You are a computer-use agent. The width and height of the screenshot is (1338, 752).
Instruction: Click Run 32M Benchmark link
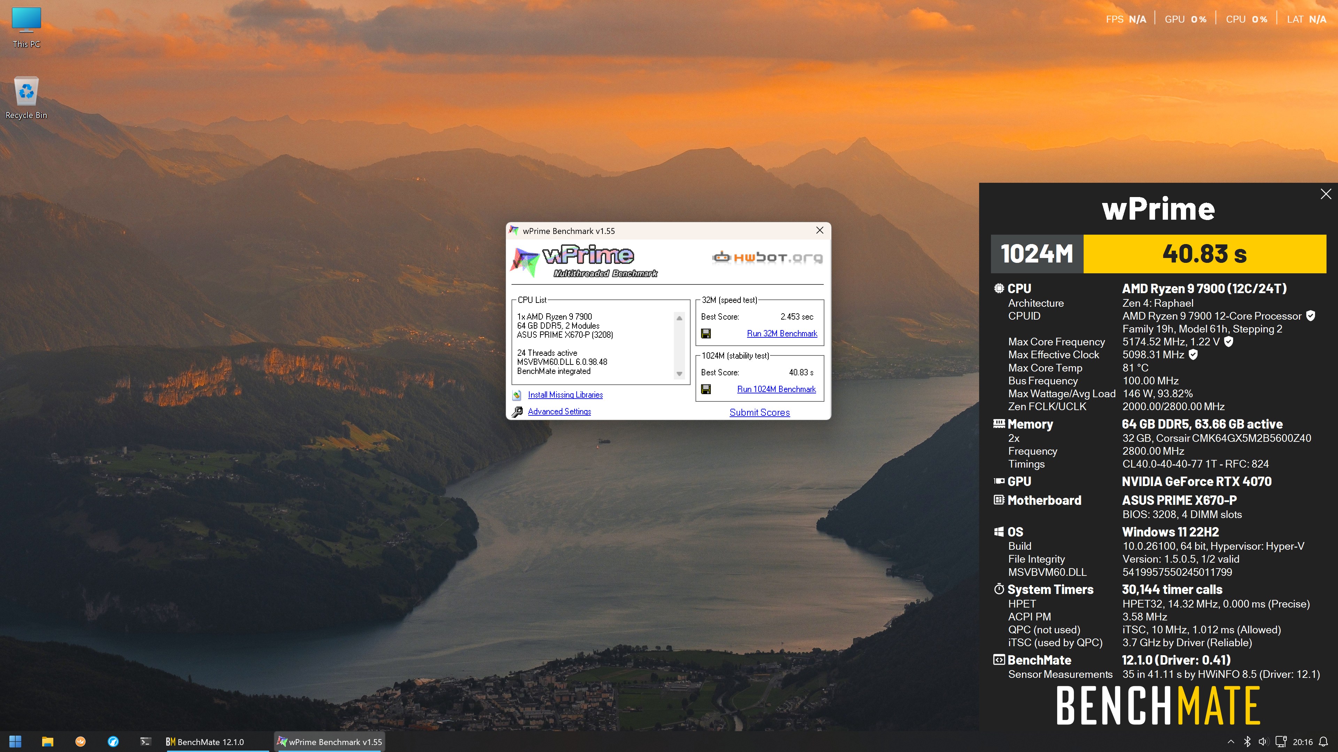pos(782,333)
